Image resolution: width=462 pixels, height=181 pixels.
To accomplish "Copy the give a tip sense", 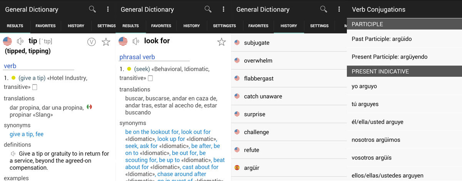I will 35,87.
